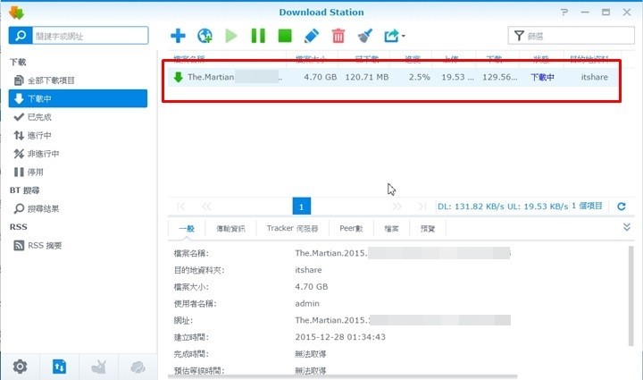The width and height of the screenshot is (643, 380).
Task: Click 下載中 status cell in row
Action: click(x=542, y=77)
